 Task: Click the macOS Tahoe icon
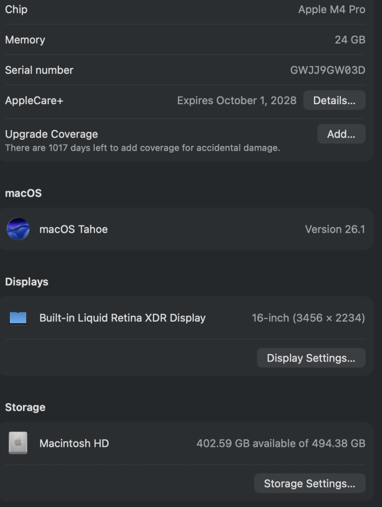coord(18,229)
